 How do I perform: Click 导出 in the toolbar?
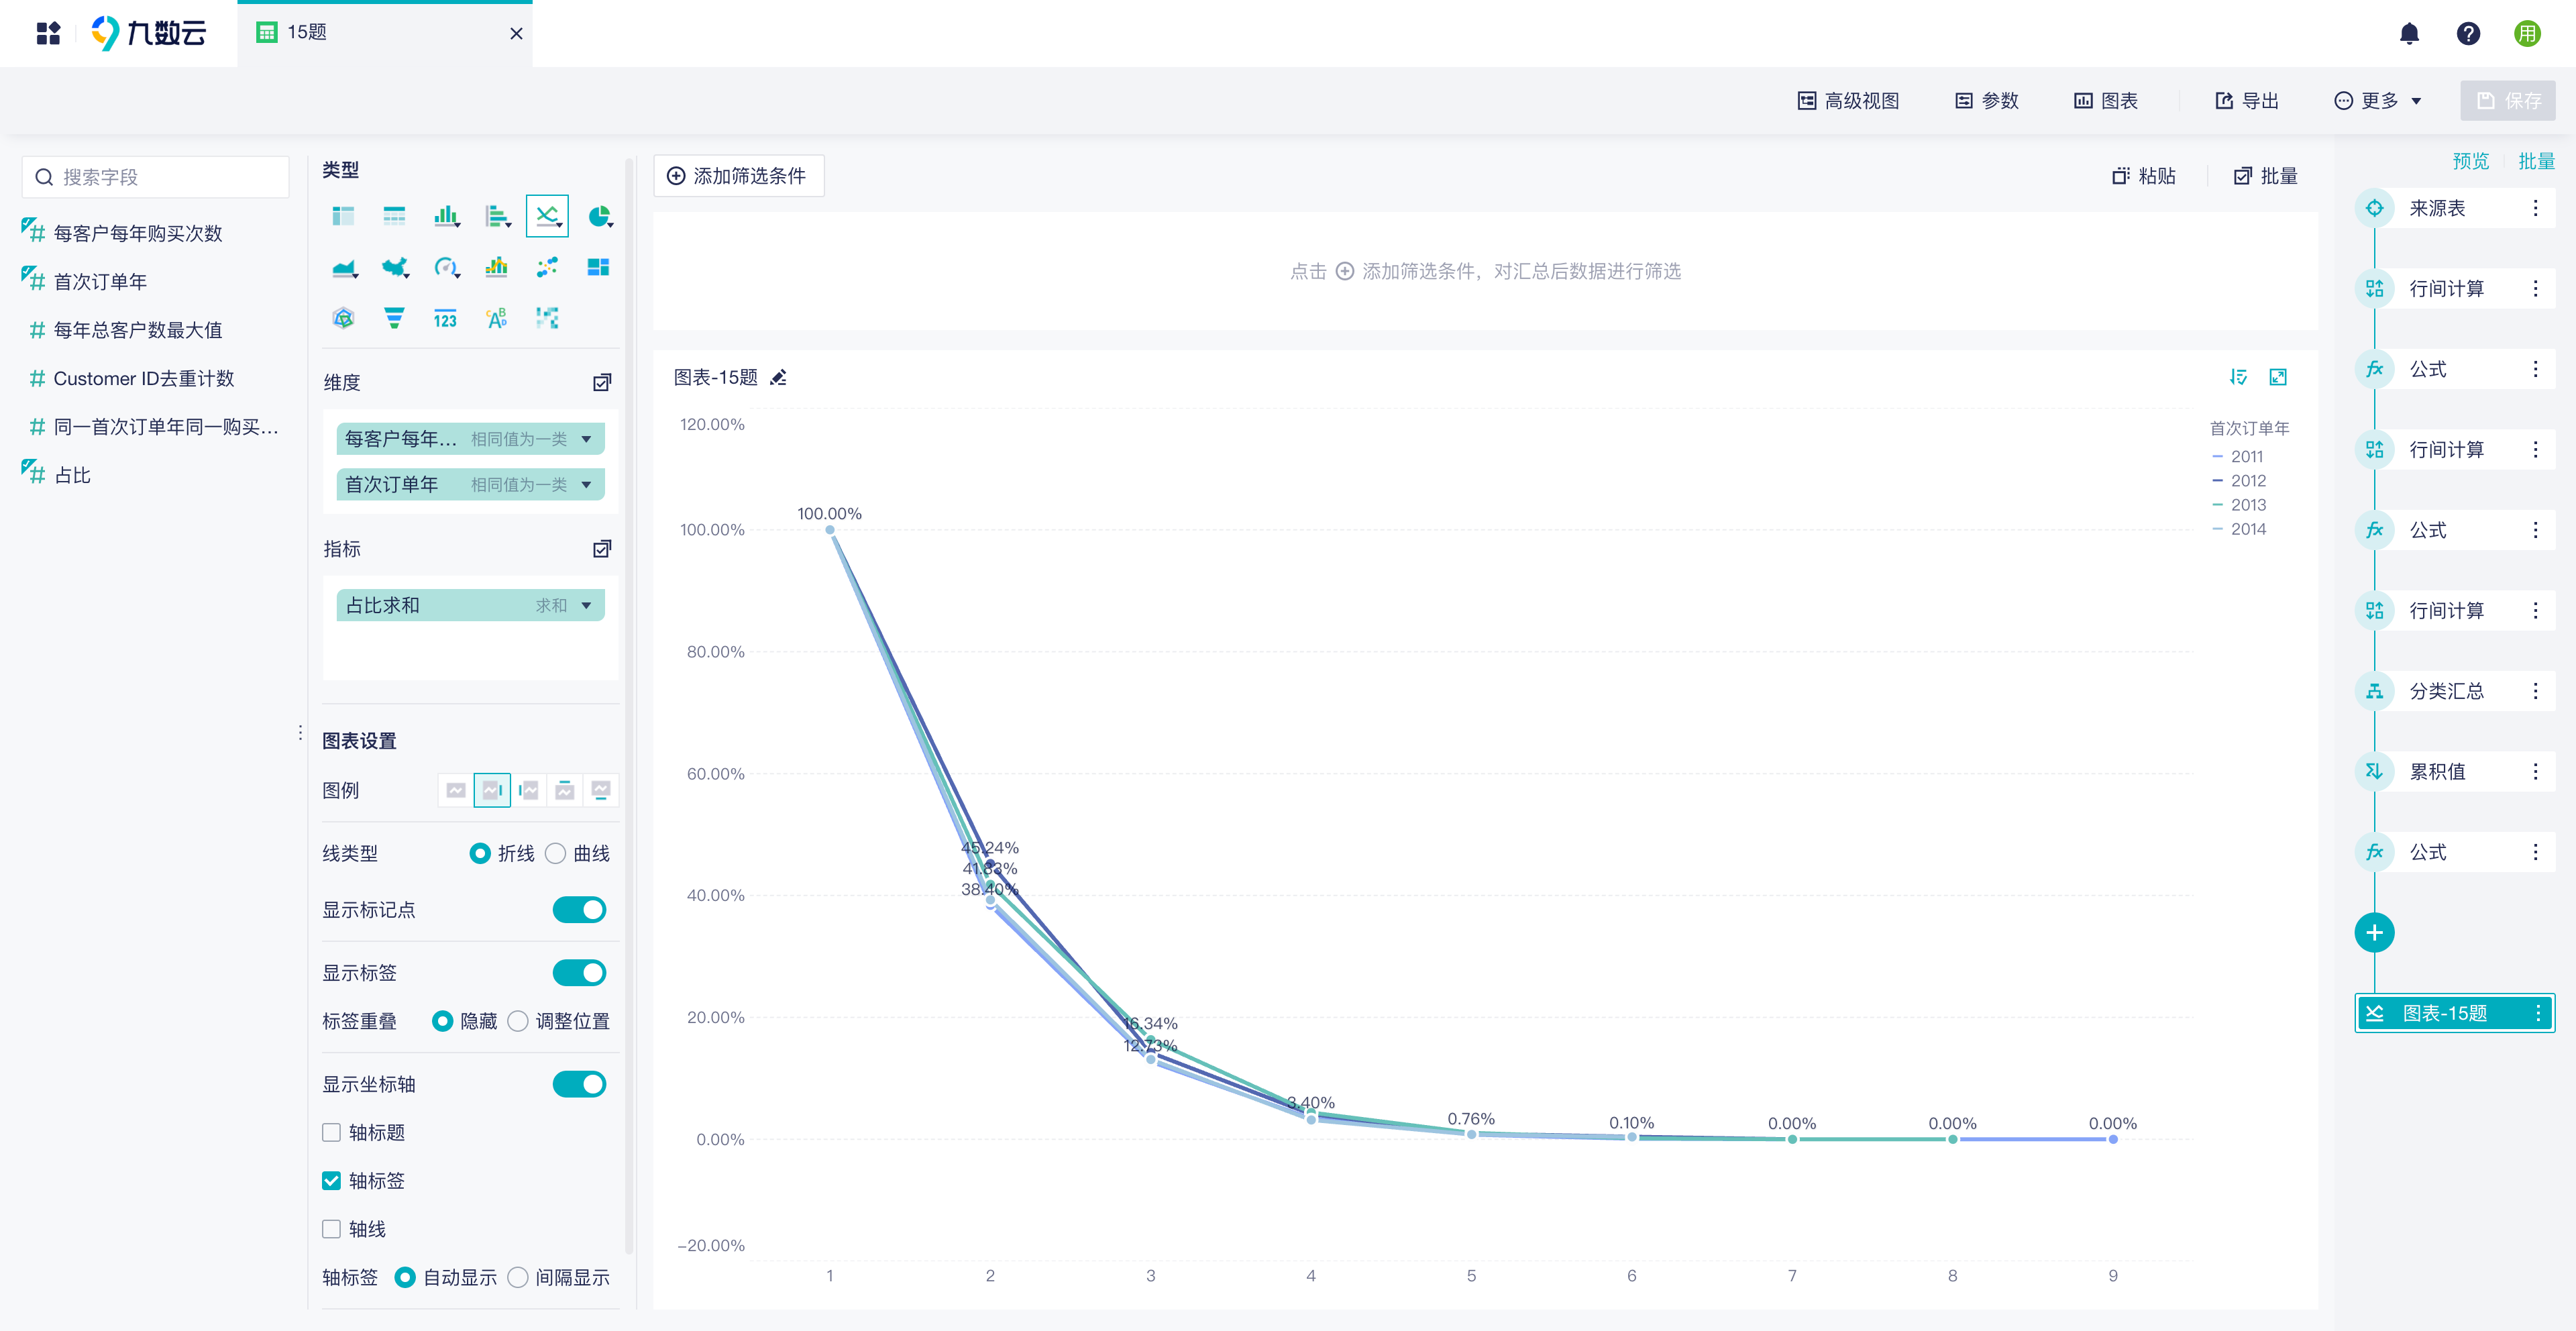2247,100
